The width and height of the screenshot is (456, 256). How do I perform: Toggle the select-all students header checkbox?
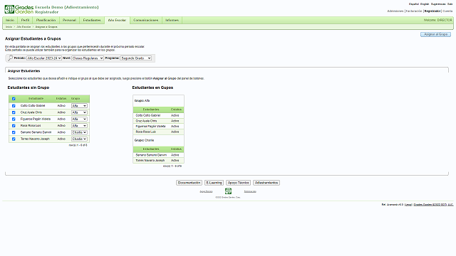click(14, 99)
